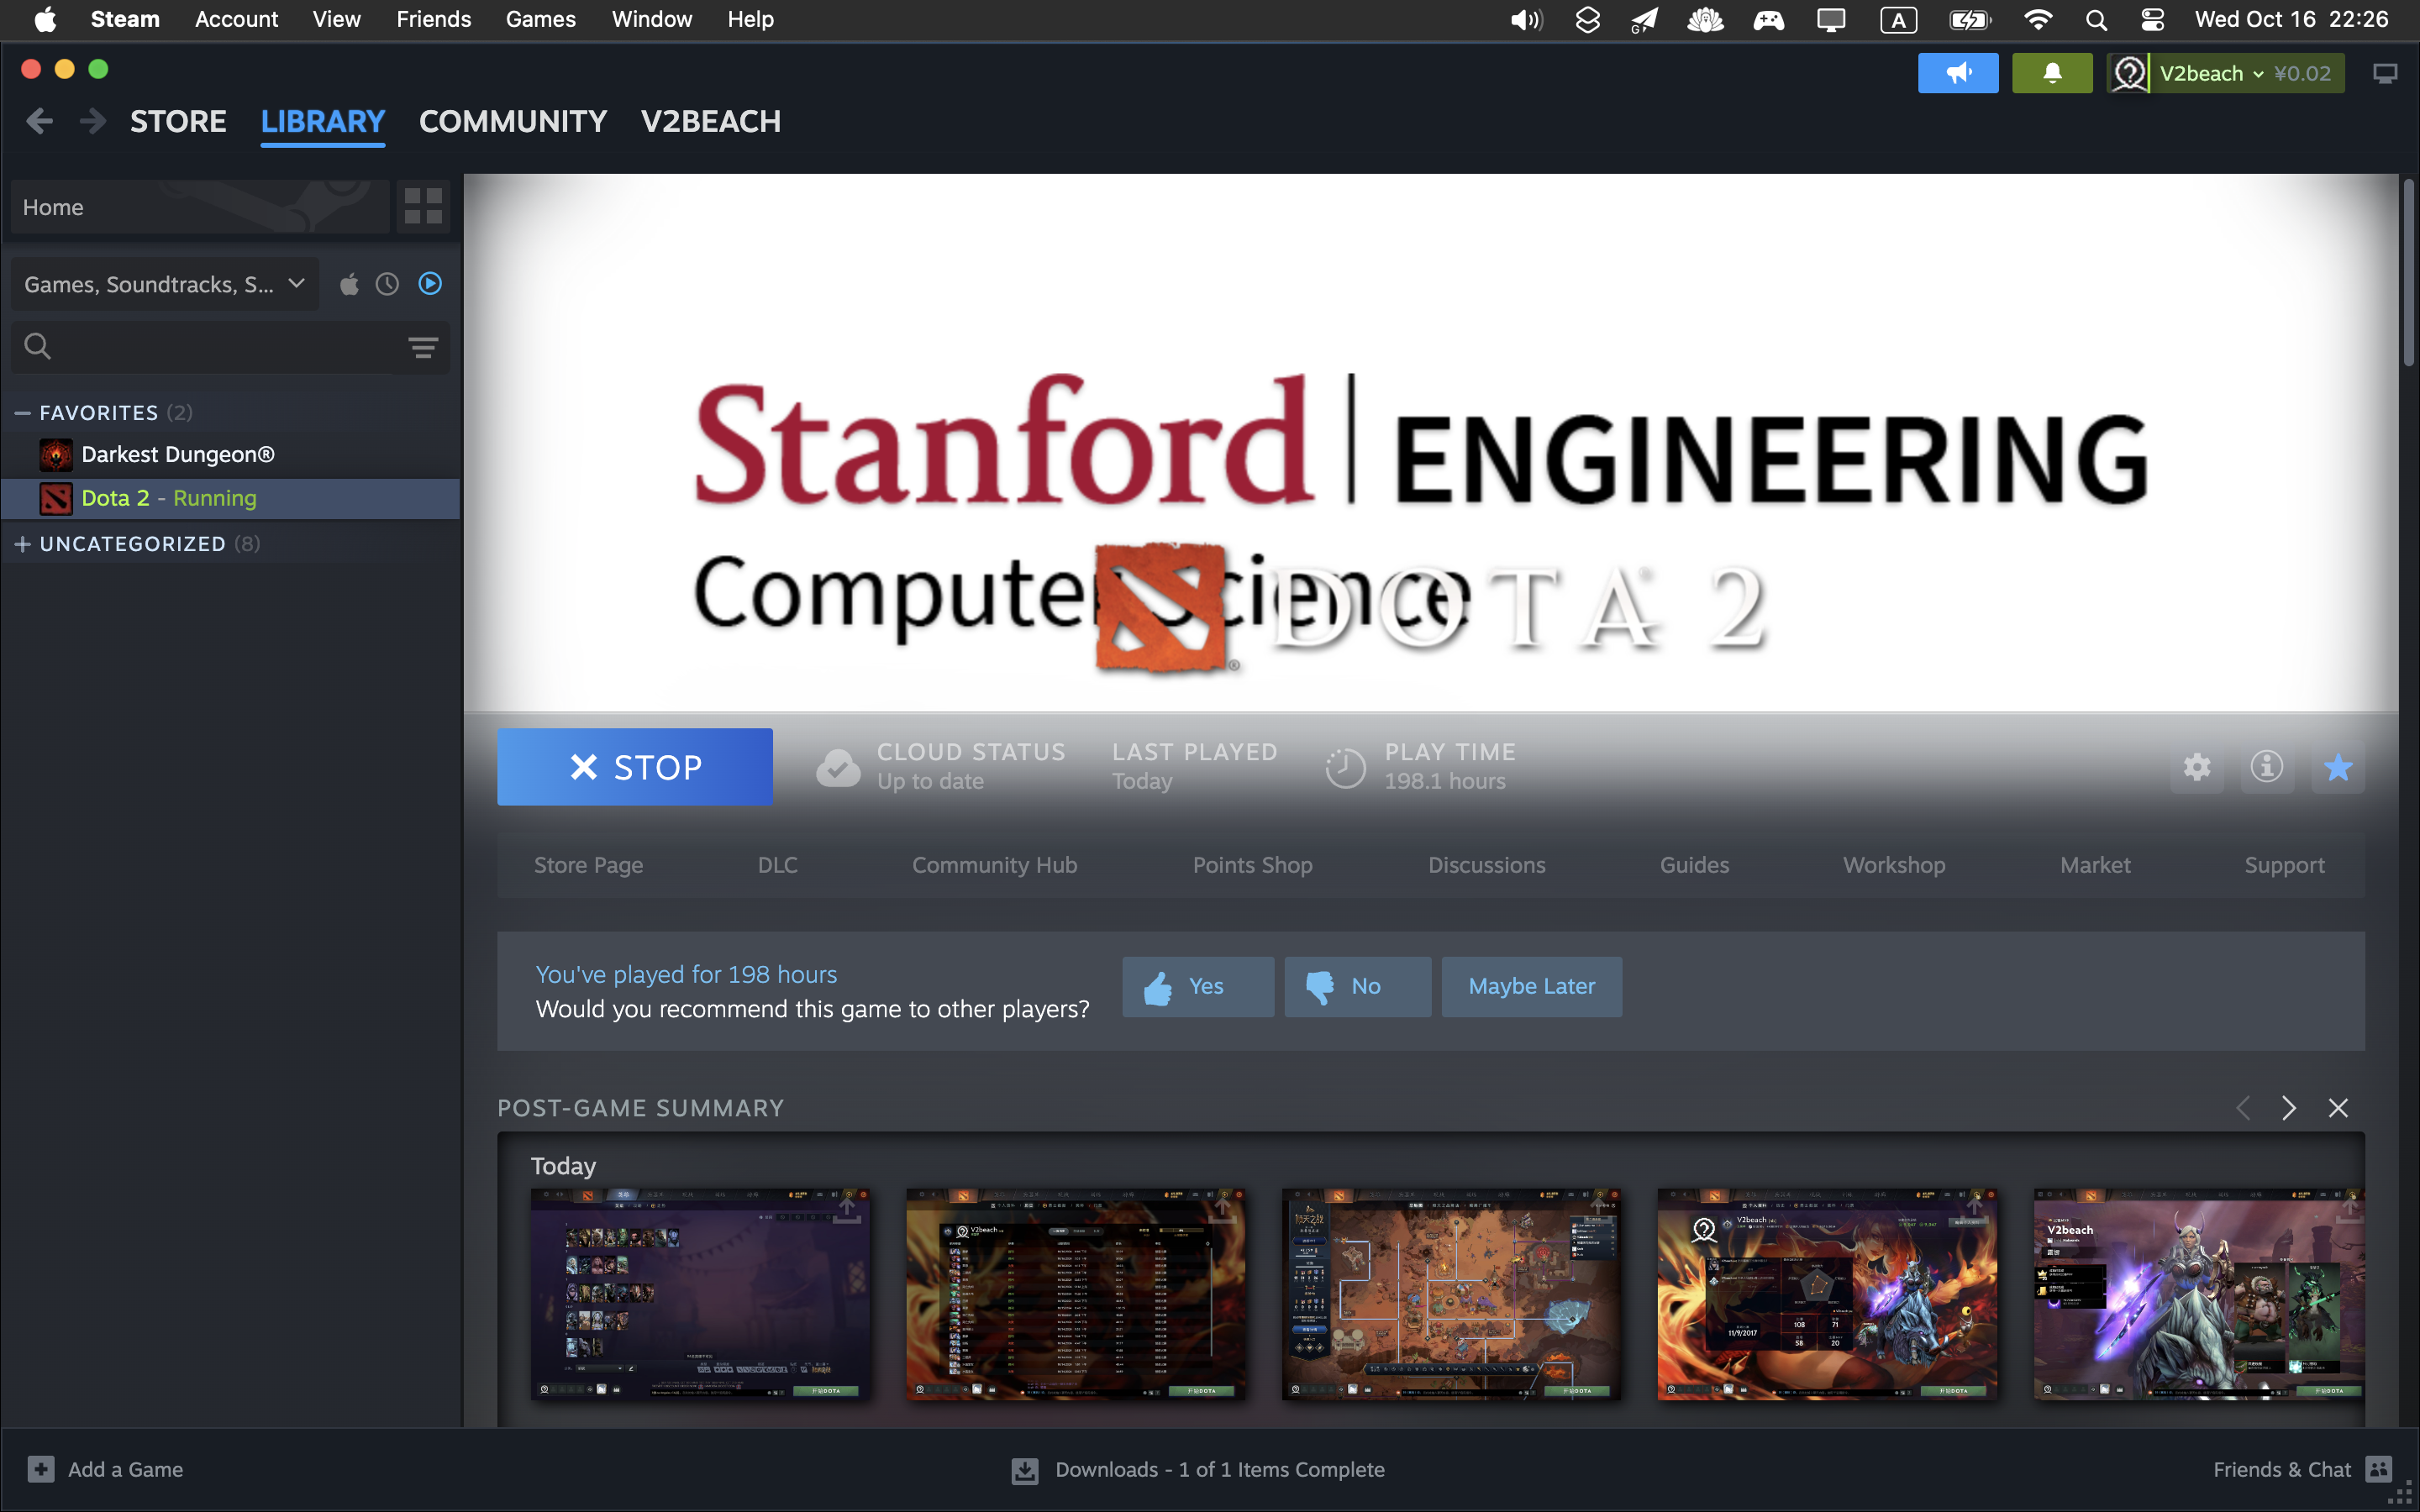Click No to not recommend

(x=1357, y=987)
